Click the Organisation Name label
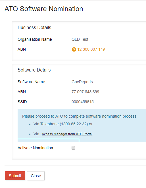Image resolution: width=146 pixels, height=188 pixels. pyautogui.click(x=35, y=39)
